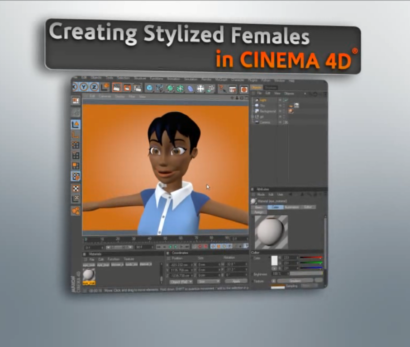This screenshot has height=347, width=410.
Task: Open the Render Settings clapperboard icon
Action: (138, 88)
